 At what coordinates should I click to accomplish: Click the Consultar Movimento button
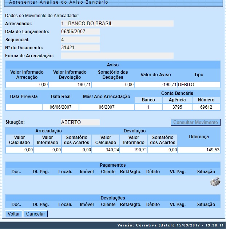(196, 123)
